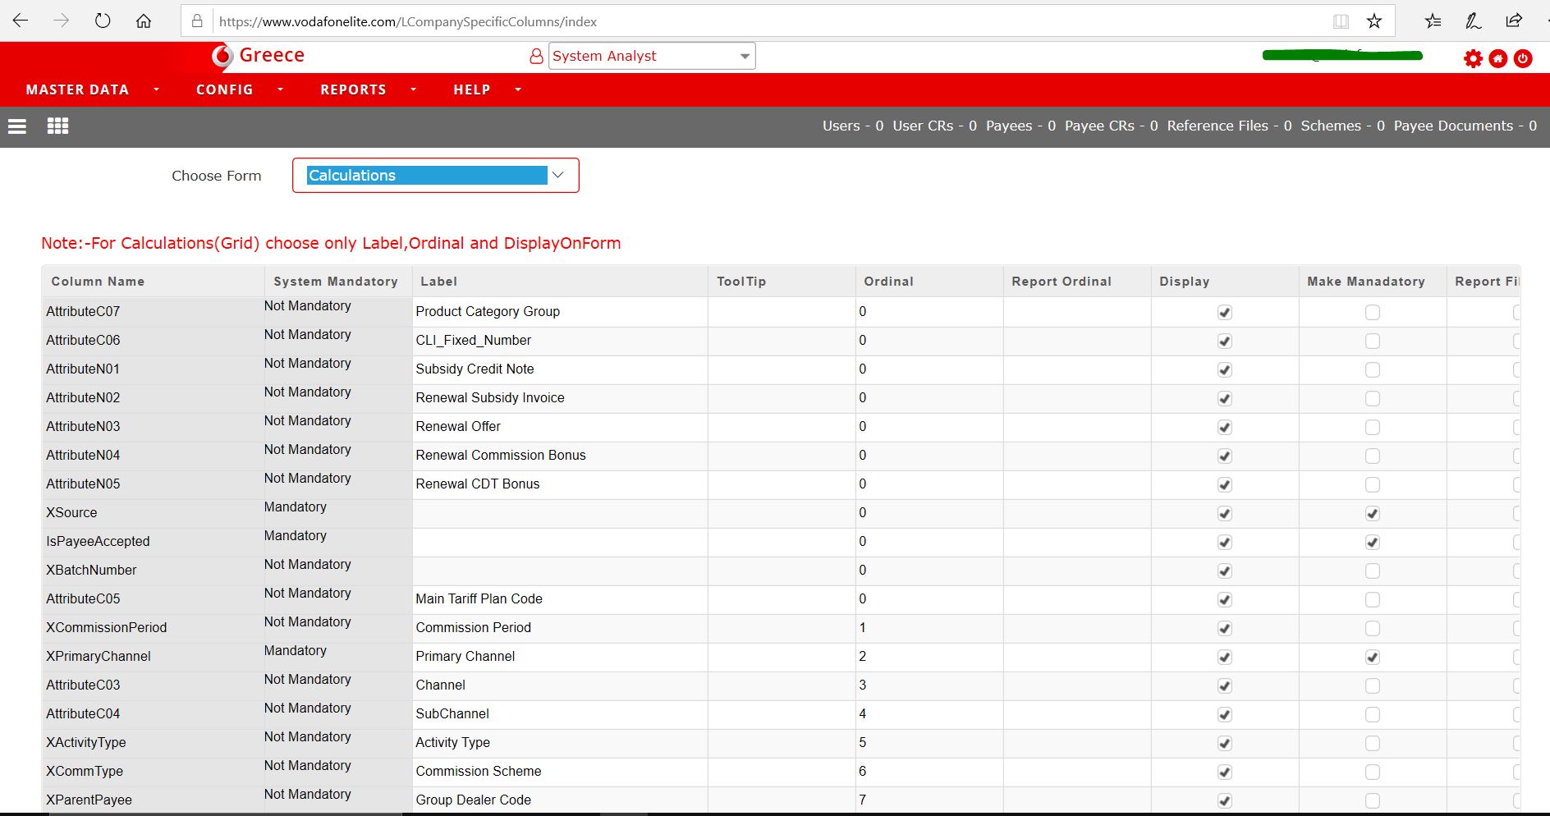1550x816 pixels.
Task: Open Payee CRs - 0 link
Action: point(1112,126)
